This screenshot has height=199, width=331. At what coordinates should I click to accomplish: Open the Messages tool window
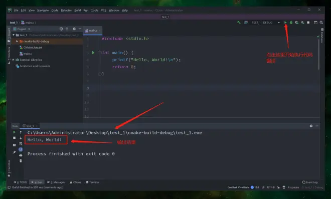(56, 182)
